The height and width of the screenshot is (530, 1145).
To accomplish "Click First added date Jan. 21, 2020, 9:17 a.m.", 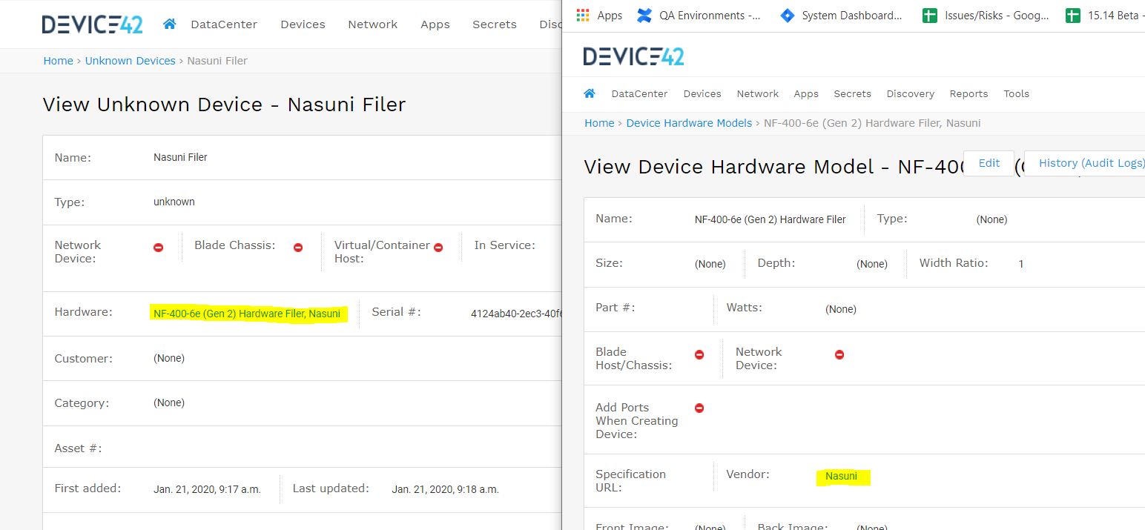I will coord(207,489).
